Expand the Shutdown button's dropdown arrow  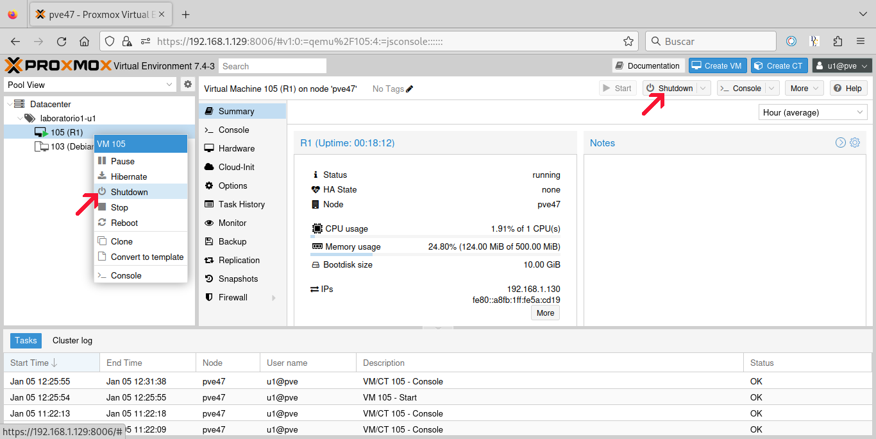[x=703, y=89]
